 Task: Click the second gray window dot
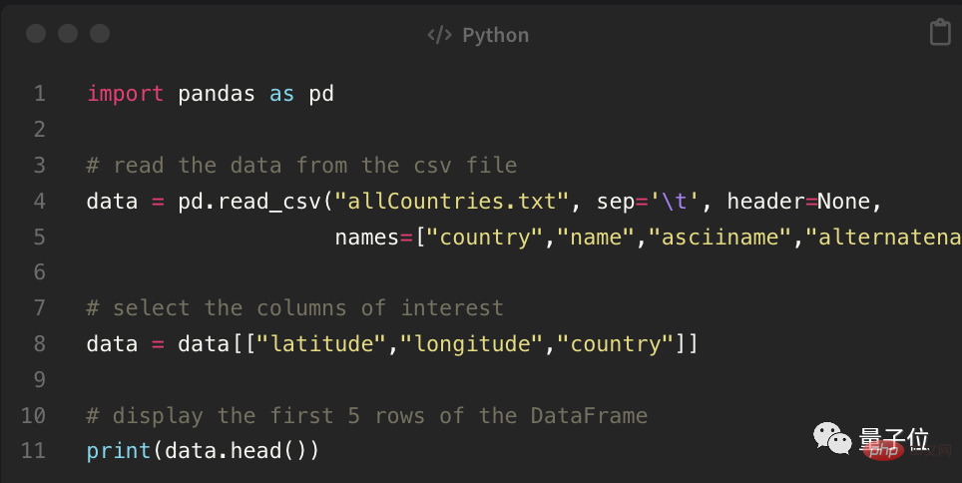coord(68,33)
